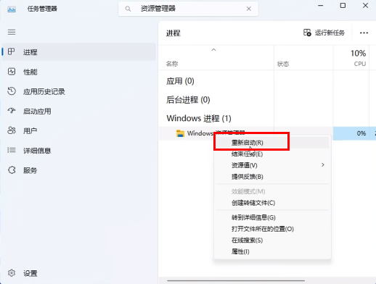Select the Windows 进程 (1) group heading
376x284 pixels.
(x=199, y=118)
